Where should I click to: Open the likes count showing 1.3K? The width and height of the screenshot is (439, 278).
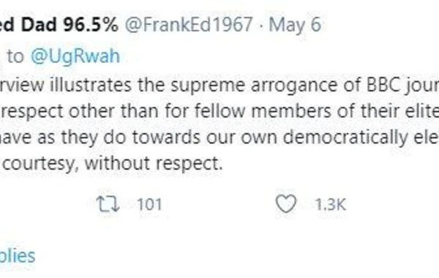(x=331, y=204)
